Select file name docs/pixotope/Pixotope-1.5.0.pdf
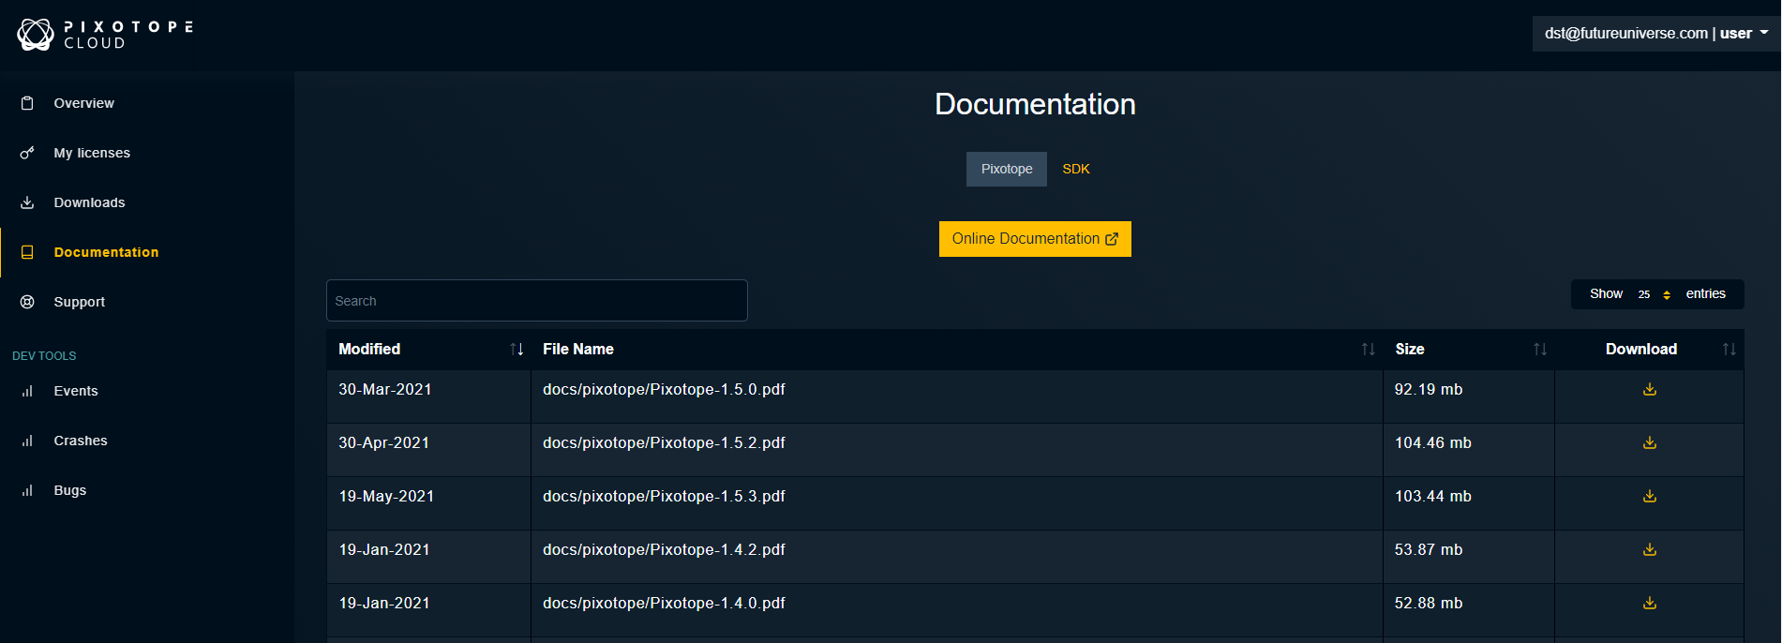The width and height of the screenshot is (1782, 643). (664, 390)
